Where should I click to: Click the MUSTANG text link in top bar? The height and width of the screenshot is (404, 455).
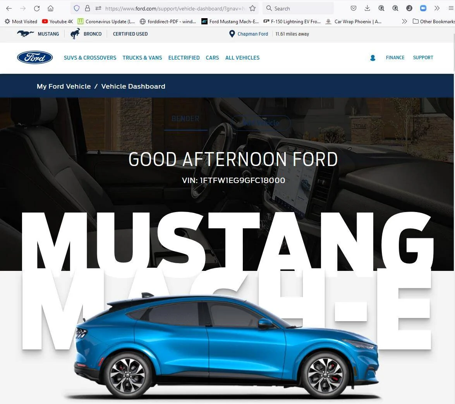click(x=48, y=34)
